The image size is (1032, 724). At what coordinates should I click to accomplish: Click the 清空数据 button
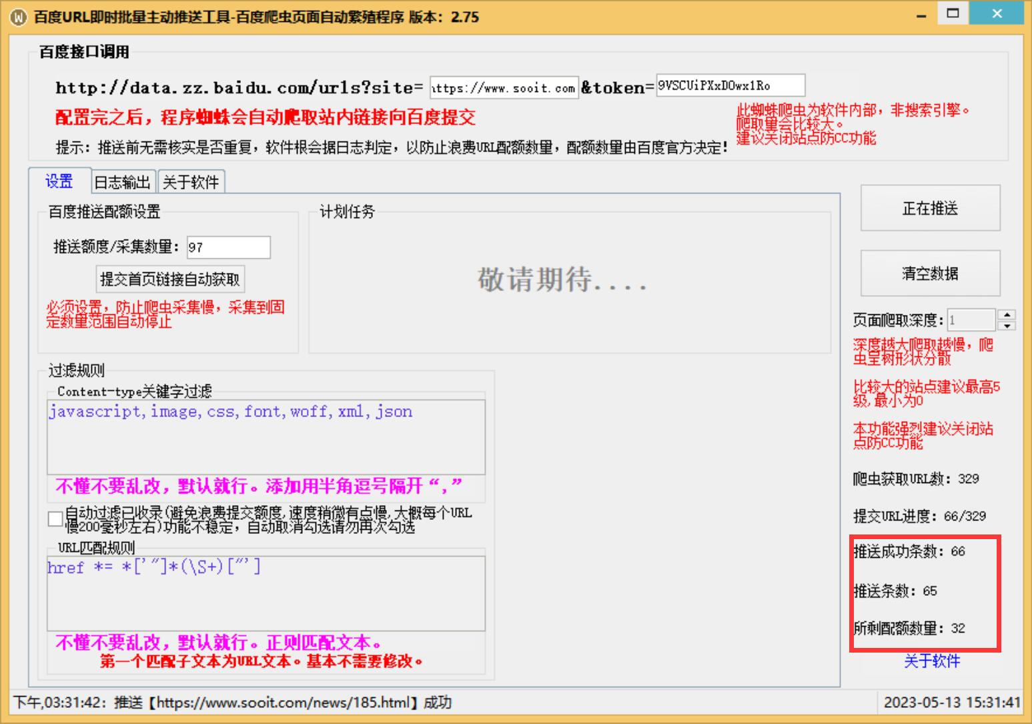tap(930, 273)
